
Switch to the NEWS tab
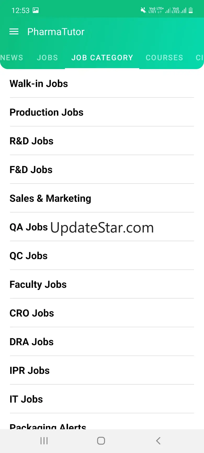[x=12, y=58]
